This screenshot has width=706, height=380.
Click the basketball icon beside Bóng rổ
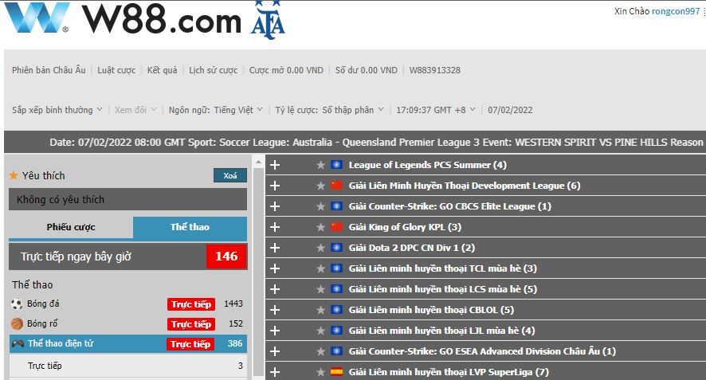17,323
